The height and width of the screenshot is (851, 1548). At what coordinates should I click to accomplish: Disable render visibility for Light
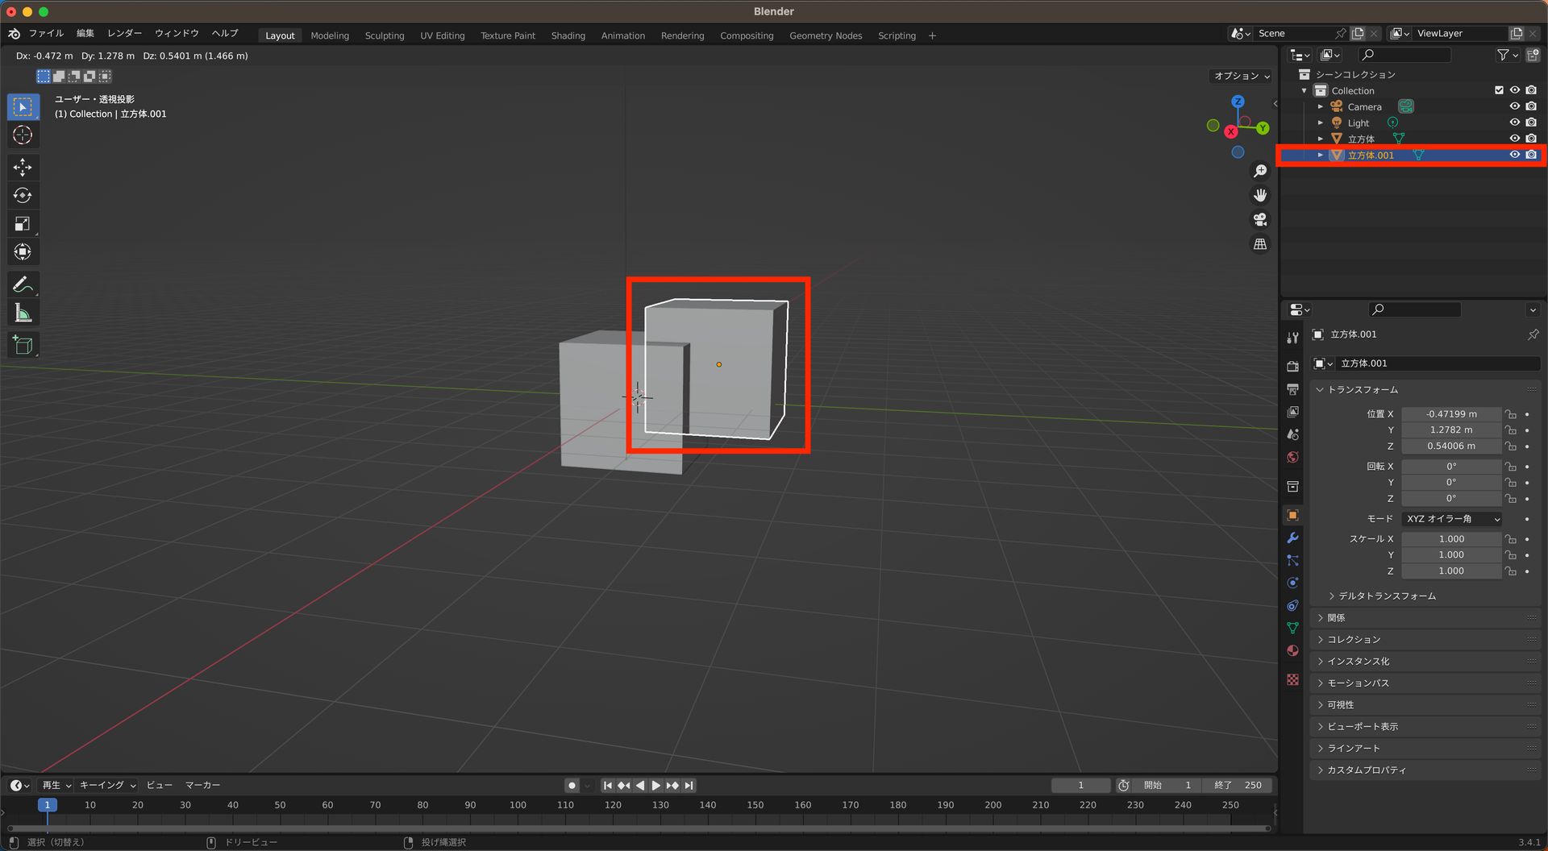(x=1531, y=122)
